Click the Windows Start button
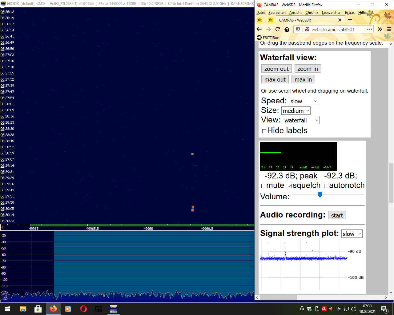The image size is (394, 315). 7,309
